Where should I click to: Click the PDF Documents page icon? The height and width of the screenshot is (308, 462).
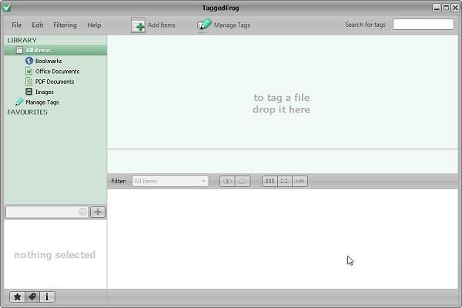tap(29, 82)
